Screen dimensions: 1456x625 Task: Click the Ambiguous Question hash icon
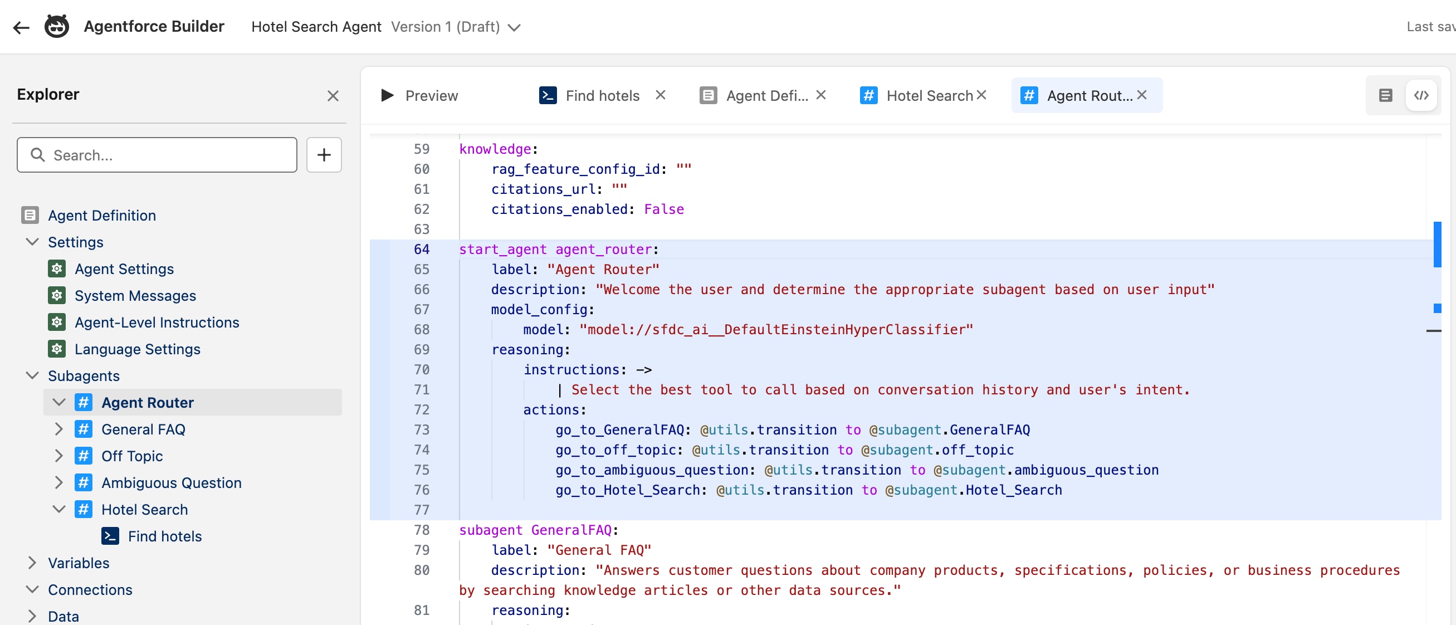click(x=84, y=482)
